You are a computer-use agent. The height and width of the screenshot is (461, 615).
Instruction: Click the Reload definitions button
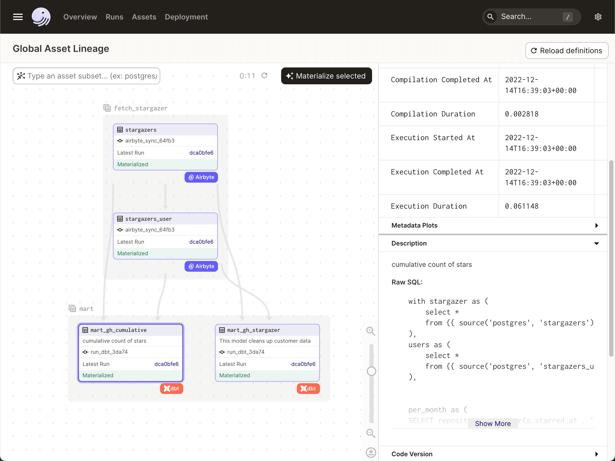(567, 51)
